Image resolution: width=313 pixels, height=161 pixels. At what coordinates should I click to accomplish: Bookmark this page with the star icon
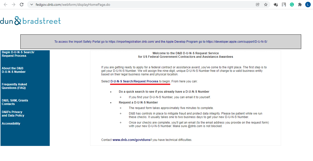point(266,5)
